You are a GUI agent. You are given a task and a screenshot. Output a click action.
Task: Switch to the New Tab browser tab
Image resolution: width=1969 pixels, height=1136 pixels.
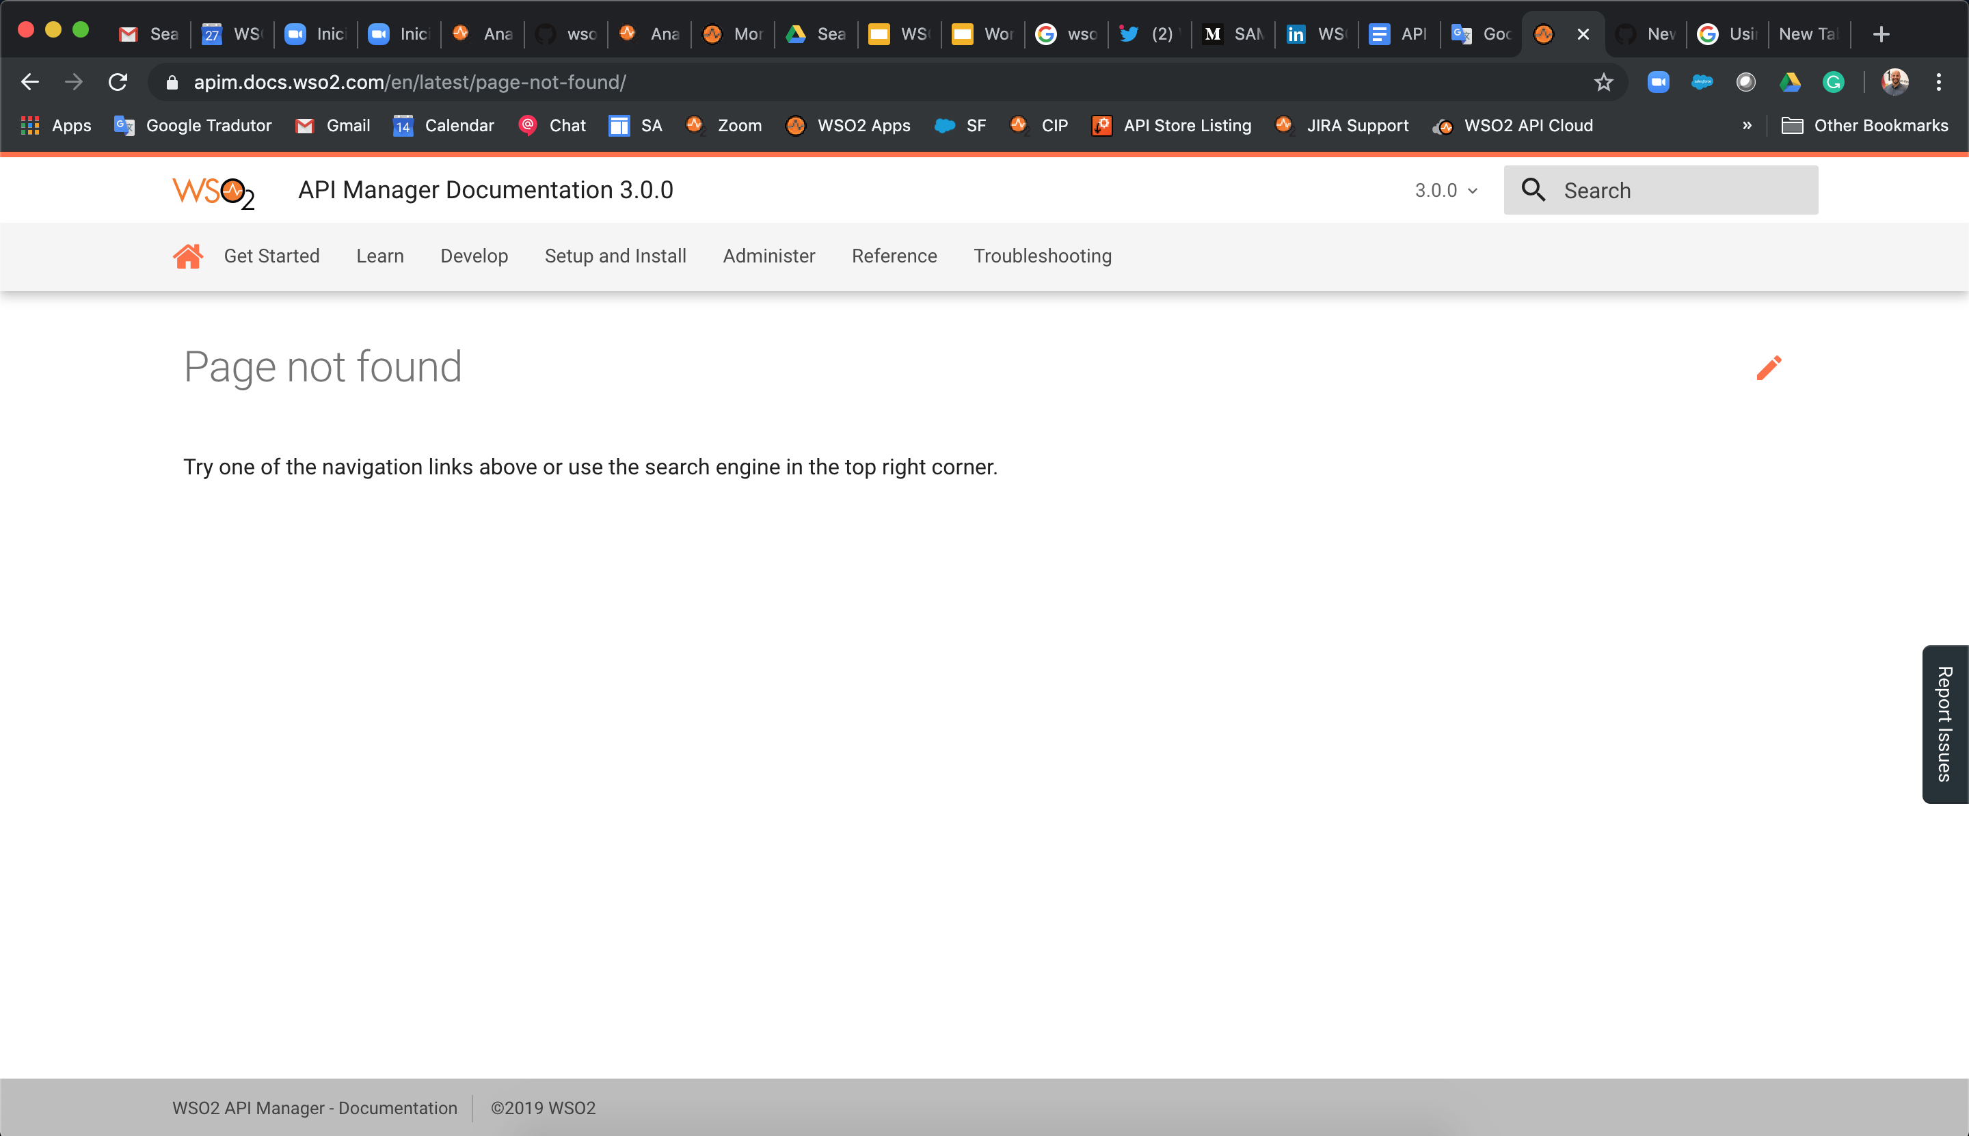1808,34
